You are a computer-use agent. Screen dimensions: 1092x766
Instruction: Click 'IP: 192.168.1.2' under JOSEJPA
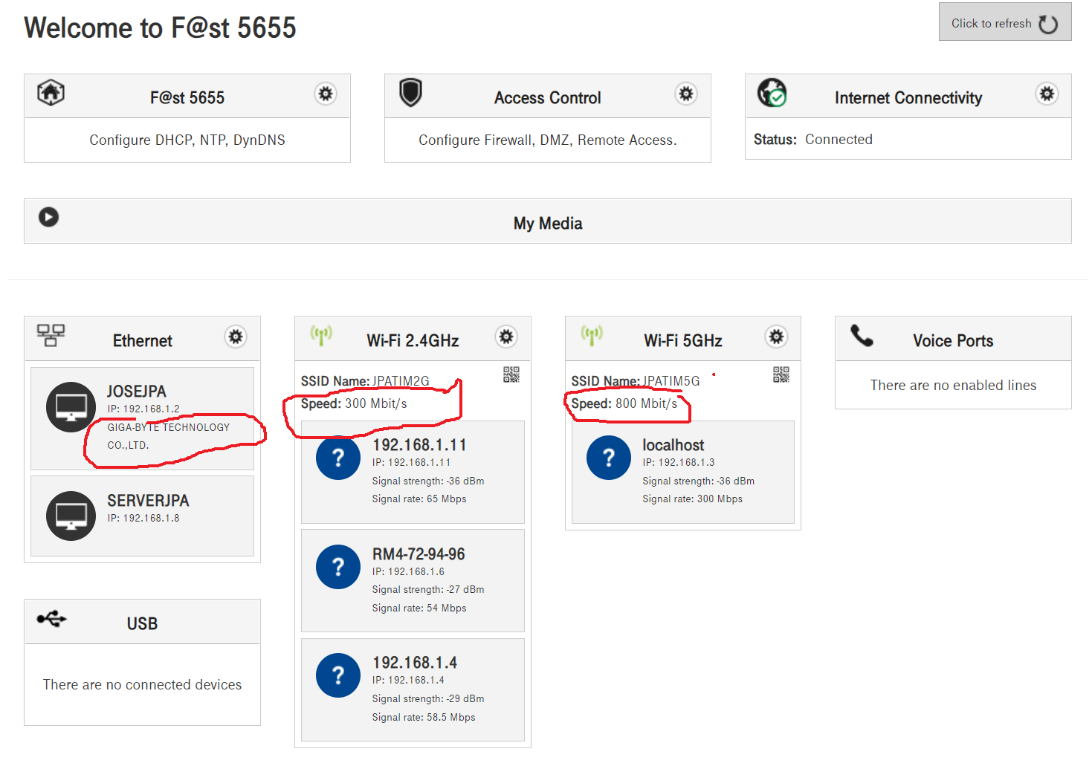click(x=143, y=409)
